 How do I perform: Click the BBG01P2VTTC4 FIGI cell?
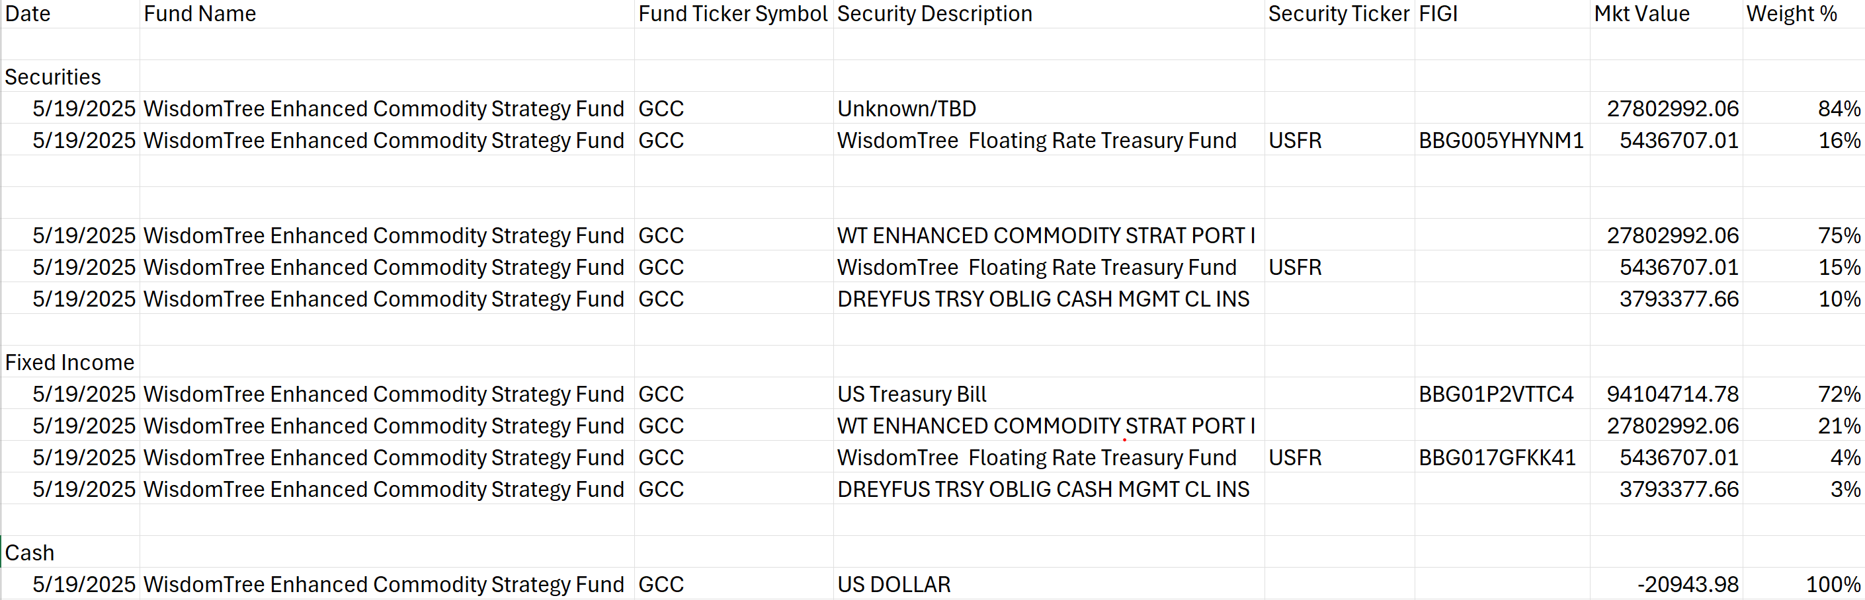coord(1501,393)
